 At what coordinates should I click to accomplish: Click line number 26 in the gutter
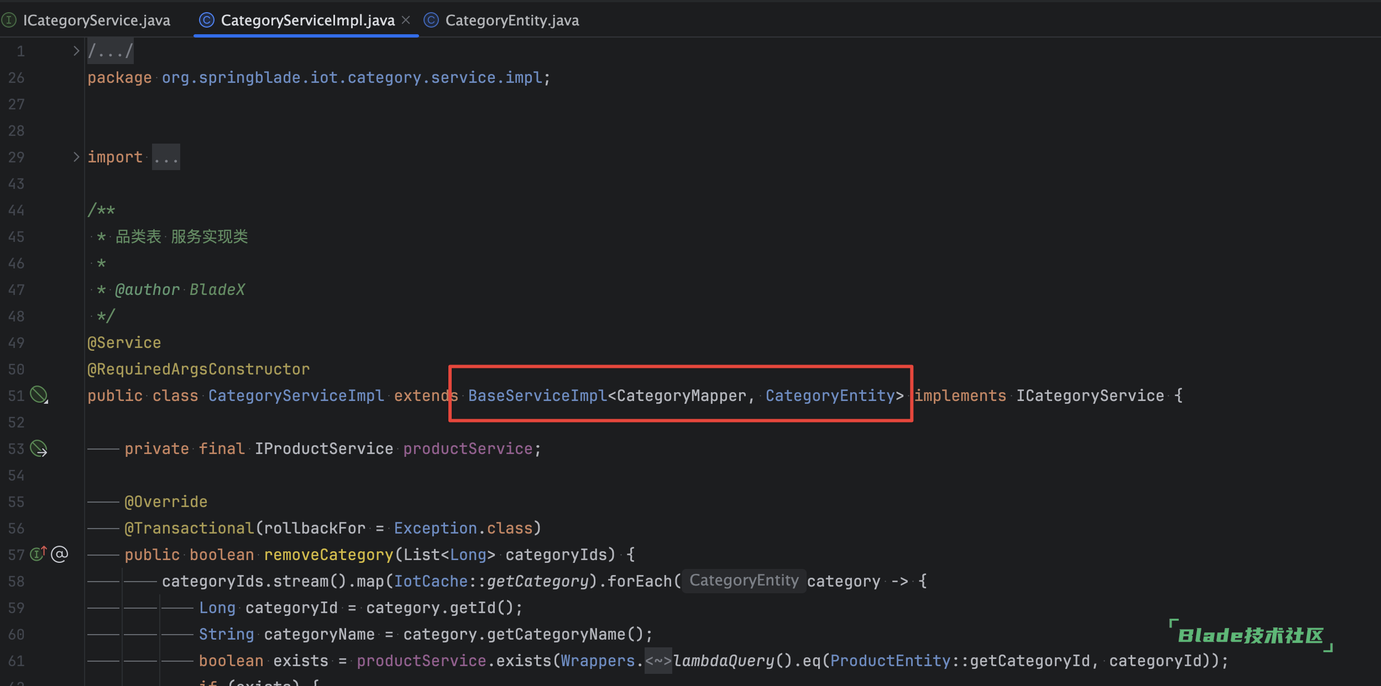(x=17, y=78)
